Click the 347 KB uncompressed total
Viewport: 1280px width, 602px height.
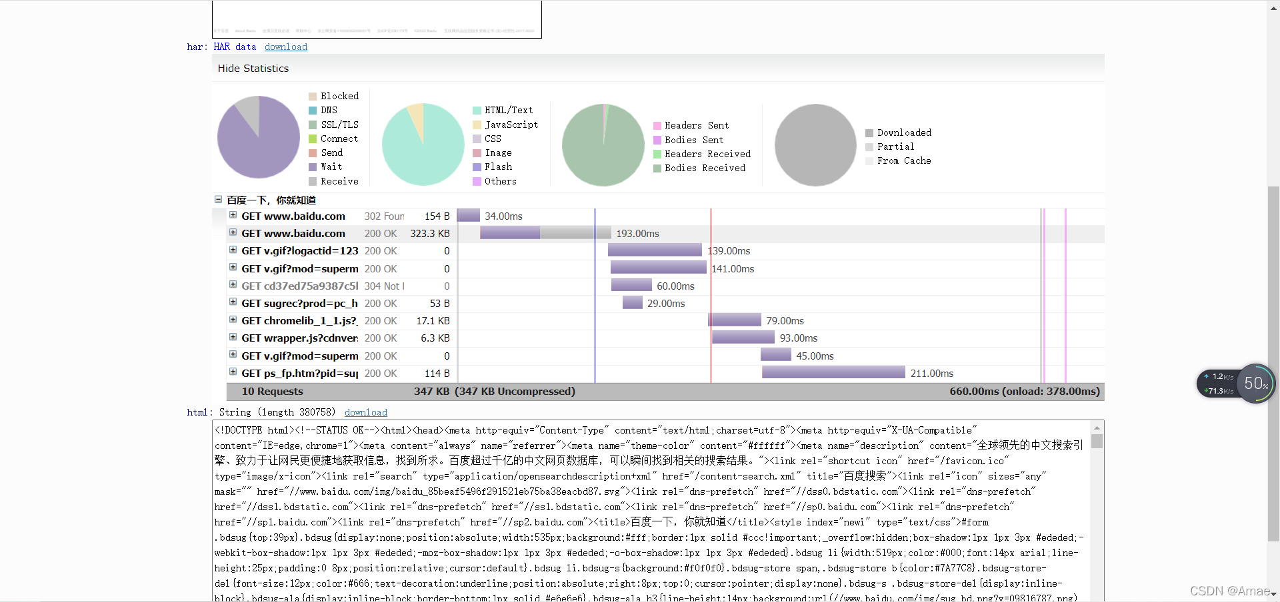tap(495, 391)
